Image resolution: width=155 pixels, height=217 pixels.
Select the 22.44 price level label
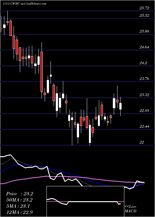tap(144, 126)
